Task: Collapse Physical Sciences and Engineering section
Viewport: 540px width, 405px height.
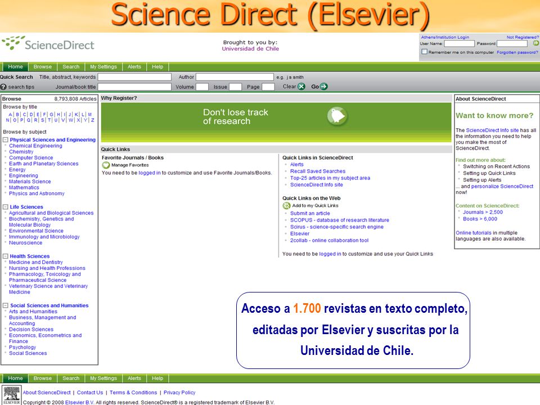Action: (6, 140)
